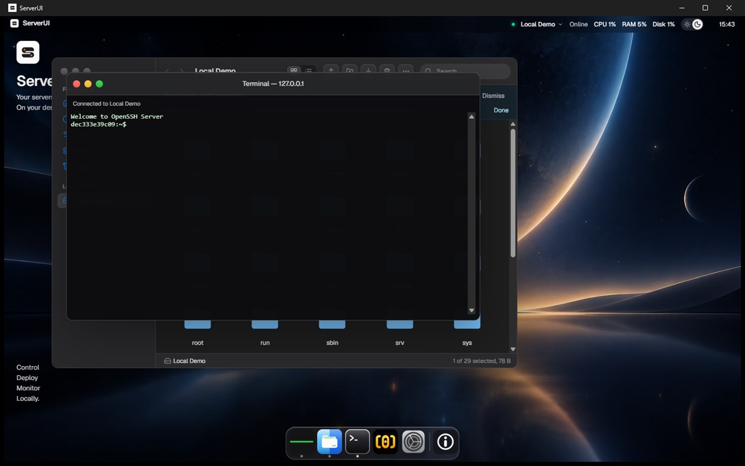Go back in the file manager window
This screenshot has height=466, width=745.
tap(167, 71)
